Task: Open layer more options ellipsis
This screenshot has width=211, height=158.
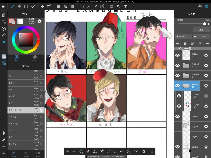Action: pyautogui.click(x=207, y=43)
